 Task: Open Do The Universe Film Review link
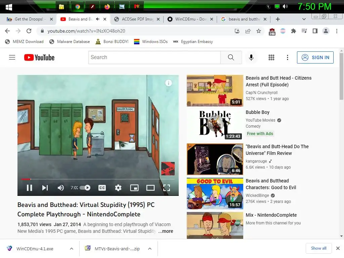click(277, 150)
